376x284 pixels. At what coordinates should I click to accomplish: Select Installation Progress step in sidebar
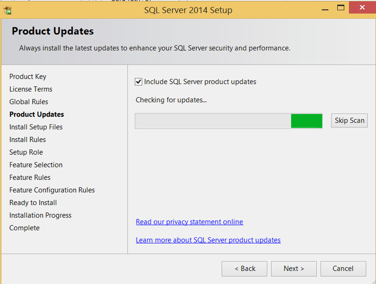(x=40, y=215)
